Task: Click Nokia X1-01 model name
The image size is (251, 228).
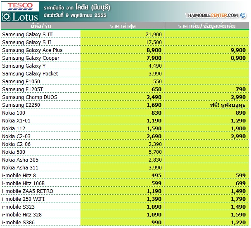Action: 16,121
